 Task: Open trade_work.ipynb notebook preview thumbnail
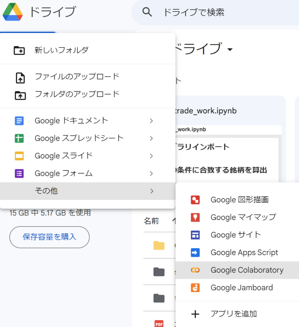(x=228, y=153)
